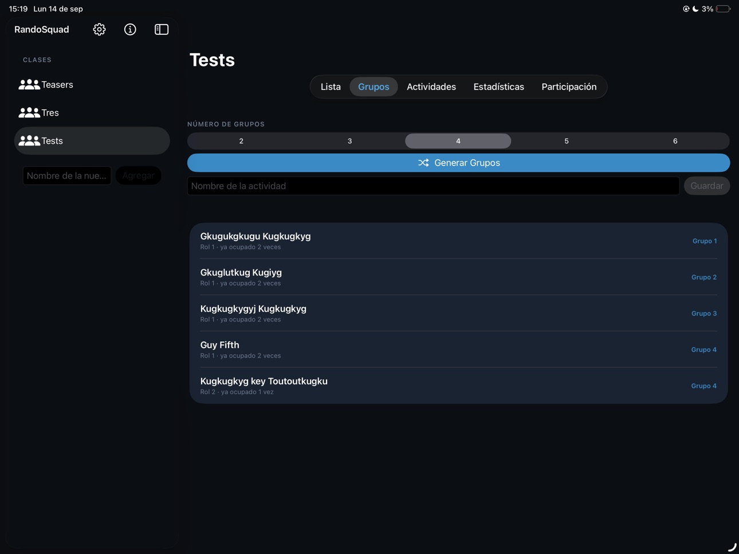The image size is (739, 554).
Task: Open the info circle icon
Action: [x=130, y=29]
